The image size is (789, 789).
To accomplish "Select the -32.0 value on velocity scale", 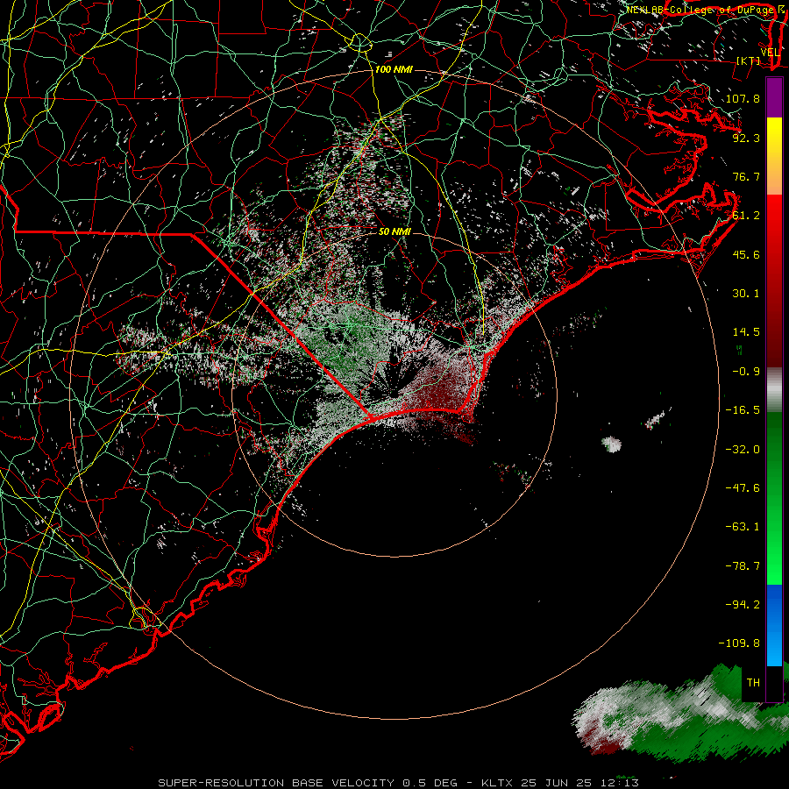I will coord(743,450).
